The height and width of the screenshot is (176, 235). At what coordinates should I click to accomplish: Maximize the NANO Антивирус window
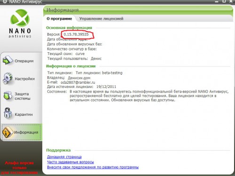[x=224, y=1]
